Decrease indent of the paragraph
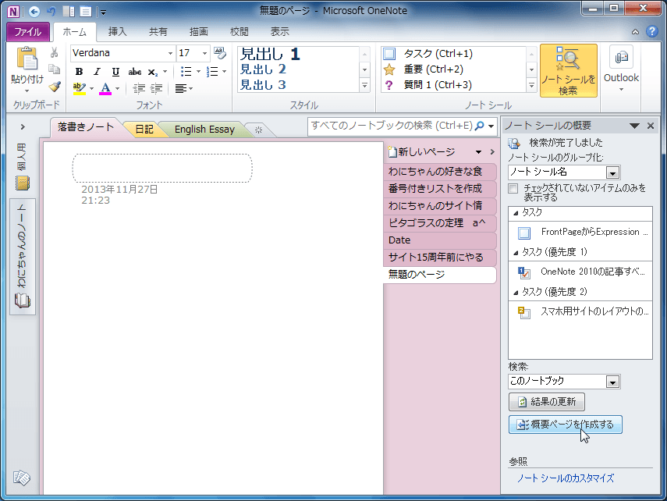The image size is (667, 501). (x=139, y=88)
